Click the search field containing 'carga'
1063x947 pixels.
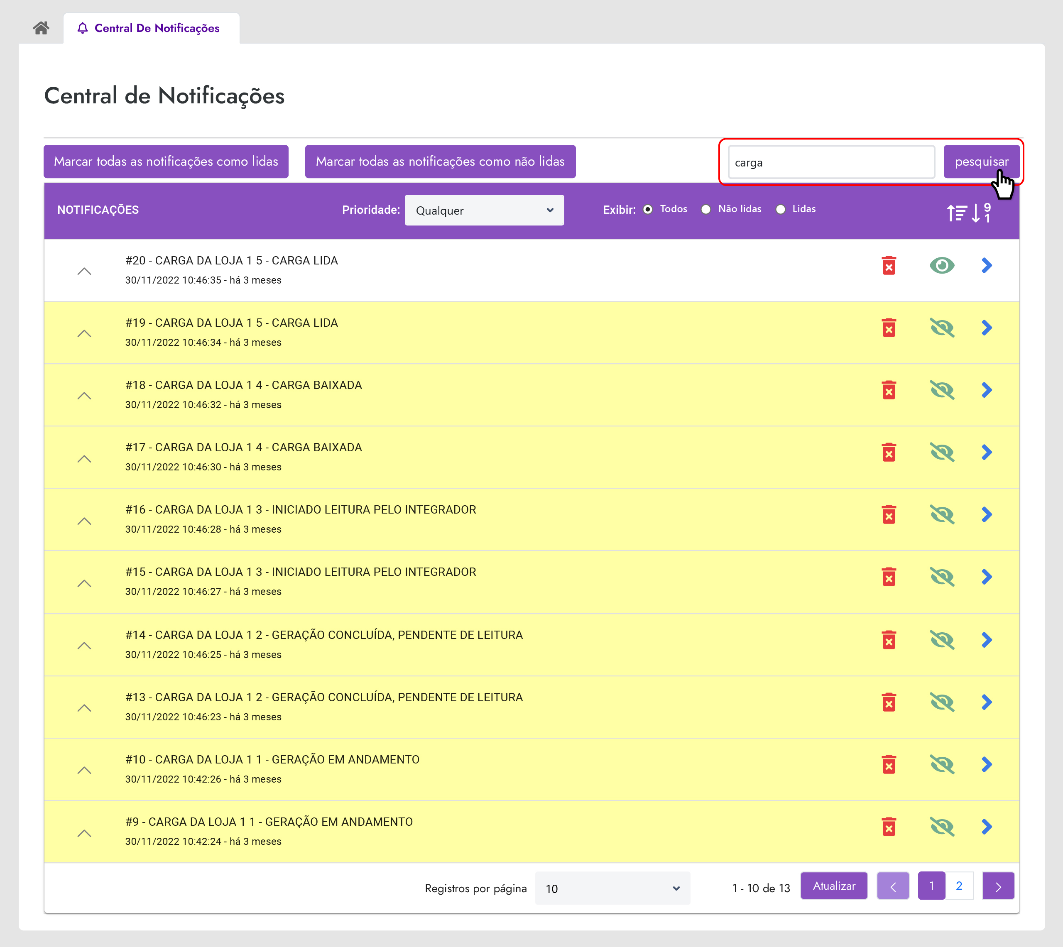(831, 162)
